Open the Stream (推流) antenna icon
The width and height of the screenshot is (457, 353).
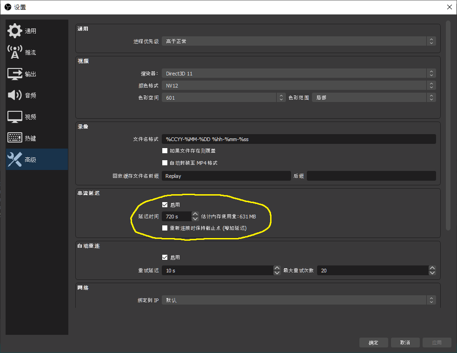(15, 53)
